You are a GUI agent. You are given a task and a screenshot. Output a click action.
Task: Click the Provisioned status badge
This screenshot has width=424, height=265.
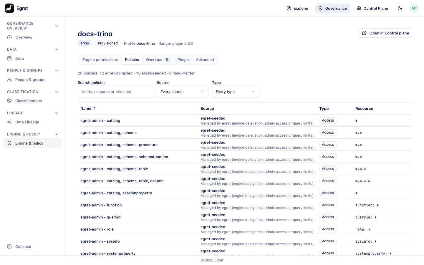[108, 43]
